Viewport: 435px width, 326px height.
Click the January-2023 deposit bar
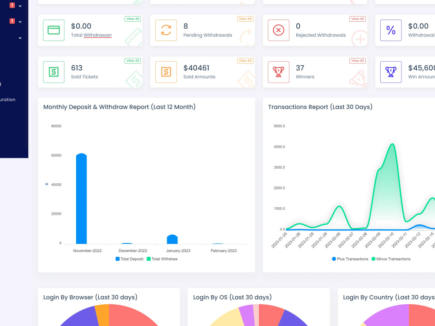click(x=172, y=239)
